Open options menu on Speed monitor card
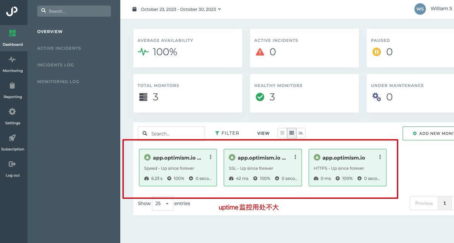 [211, 157]
